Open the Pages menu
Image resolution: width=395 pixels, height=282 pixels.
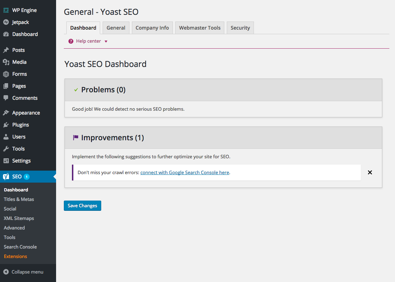point(28,86)
